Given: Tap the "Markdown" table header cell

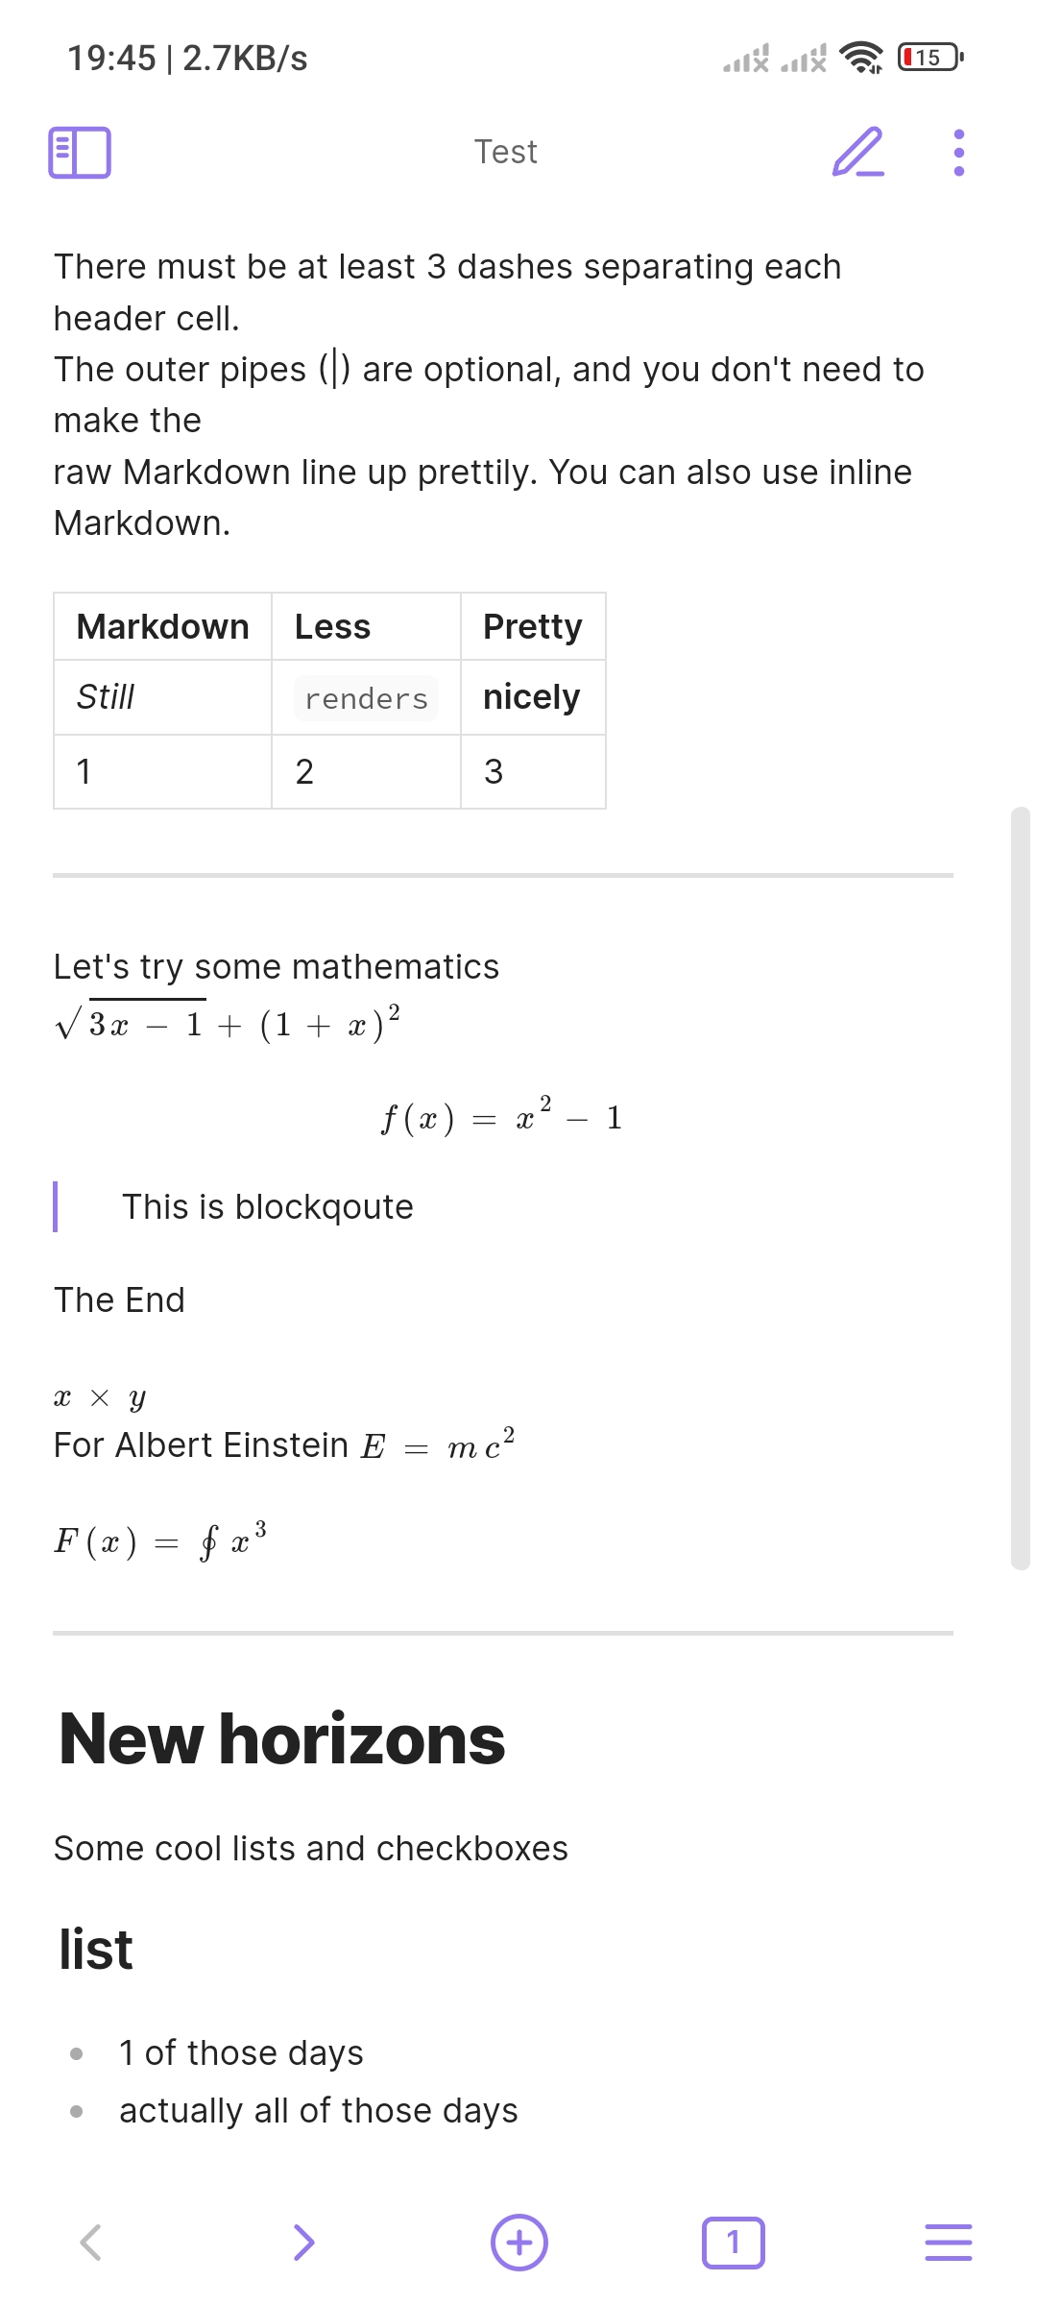Looking at the screenshot, I should [163, 627].
